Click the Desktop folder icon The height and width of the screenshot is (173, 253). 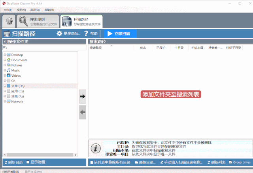click(x=9, y=55)
